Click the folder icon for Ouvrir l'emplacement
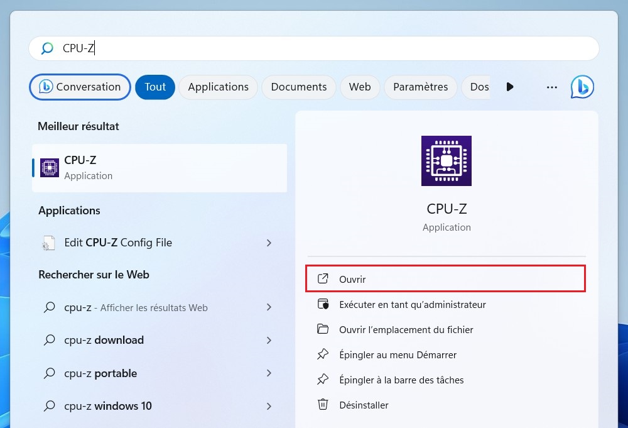This screenshot has height=428, width=628. (323, 329)
